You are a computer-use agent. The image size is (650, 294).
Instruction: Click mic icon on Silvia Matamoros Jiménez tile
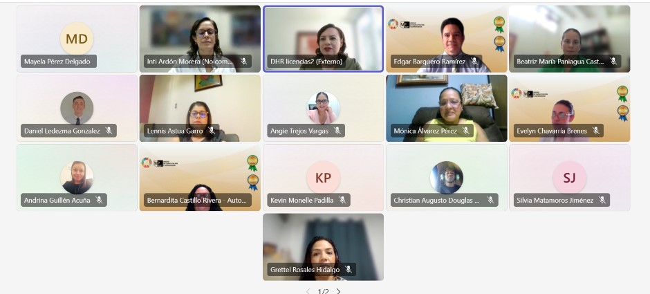pyautogui.click(x=602, y=200)
